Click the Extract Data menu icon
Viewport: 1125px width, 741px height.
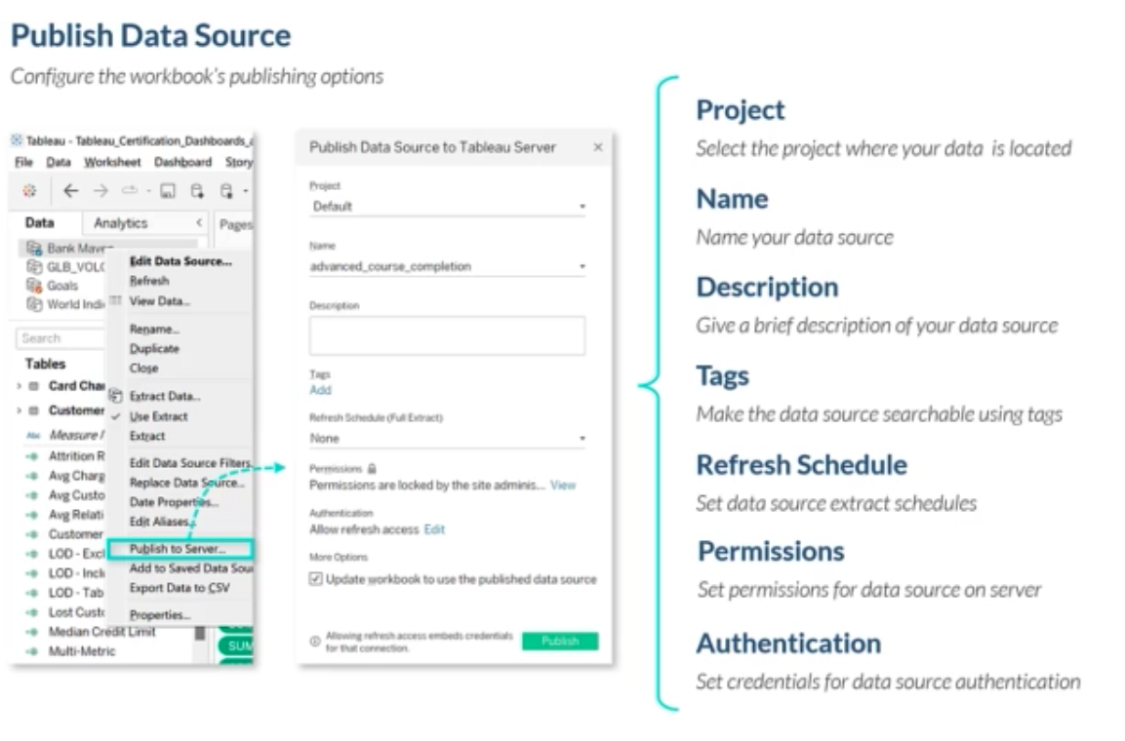coord(115,396)
